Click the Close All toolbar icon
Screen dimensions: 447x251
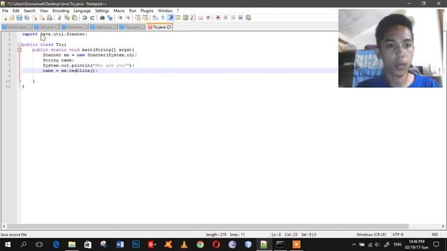coord(42,17)
